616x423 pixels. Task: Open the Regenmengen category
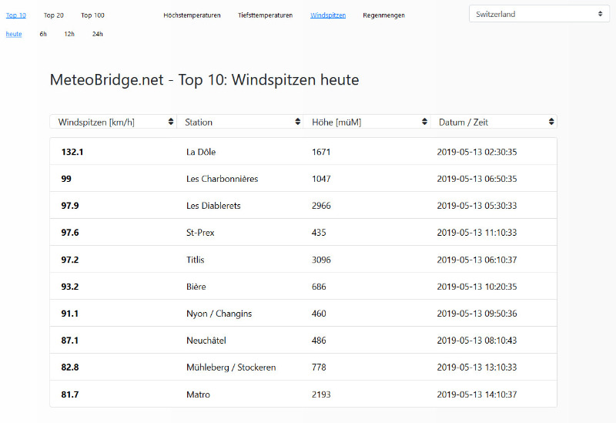[x=383, y=15]
